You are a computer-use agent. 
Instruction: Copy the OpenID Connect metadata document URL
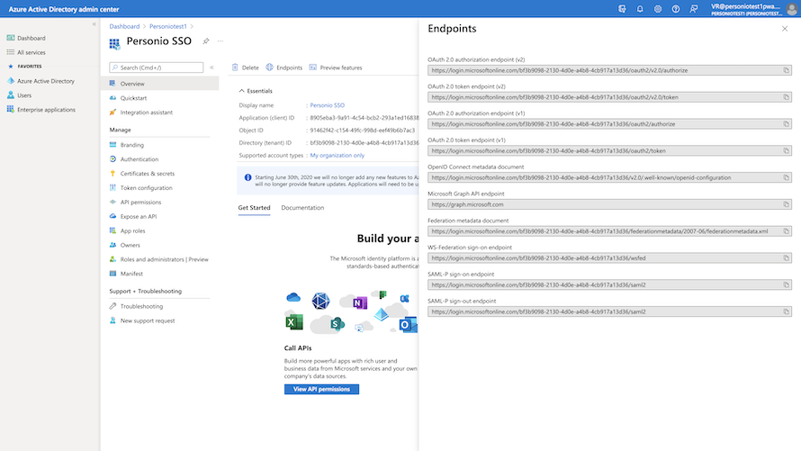pos(787,177)
